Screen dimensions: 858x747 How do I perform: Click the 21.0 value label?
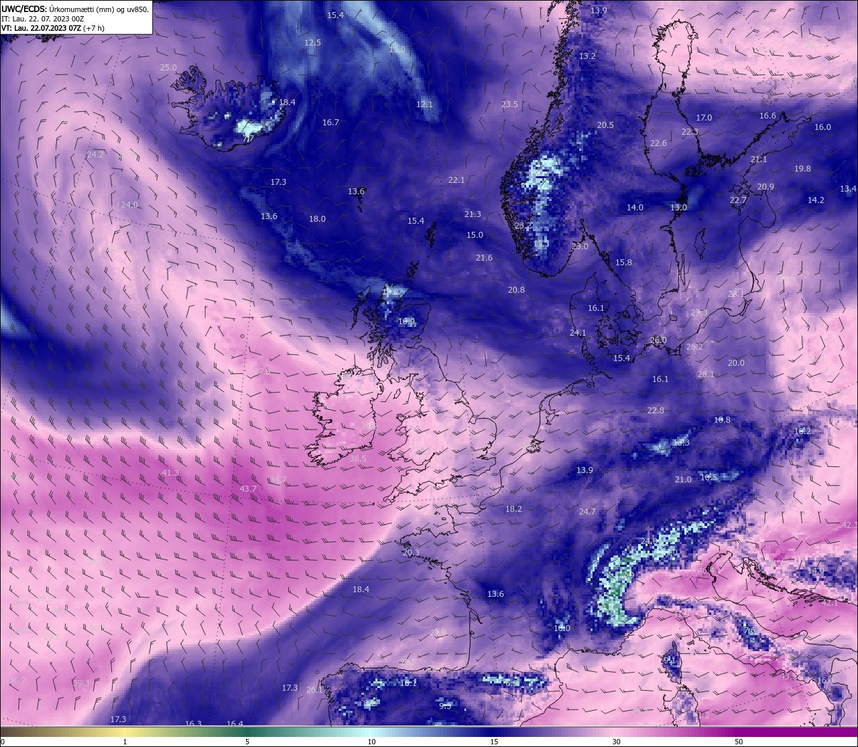683,480
